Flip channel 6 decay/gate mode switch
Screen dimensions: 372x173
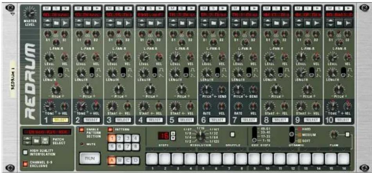pos(218,72)
